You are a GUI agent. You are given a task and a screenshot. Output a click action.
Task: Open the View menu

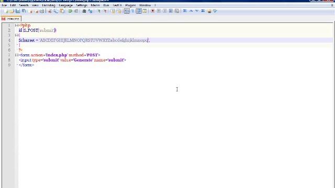(x=36, y=5)
